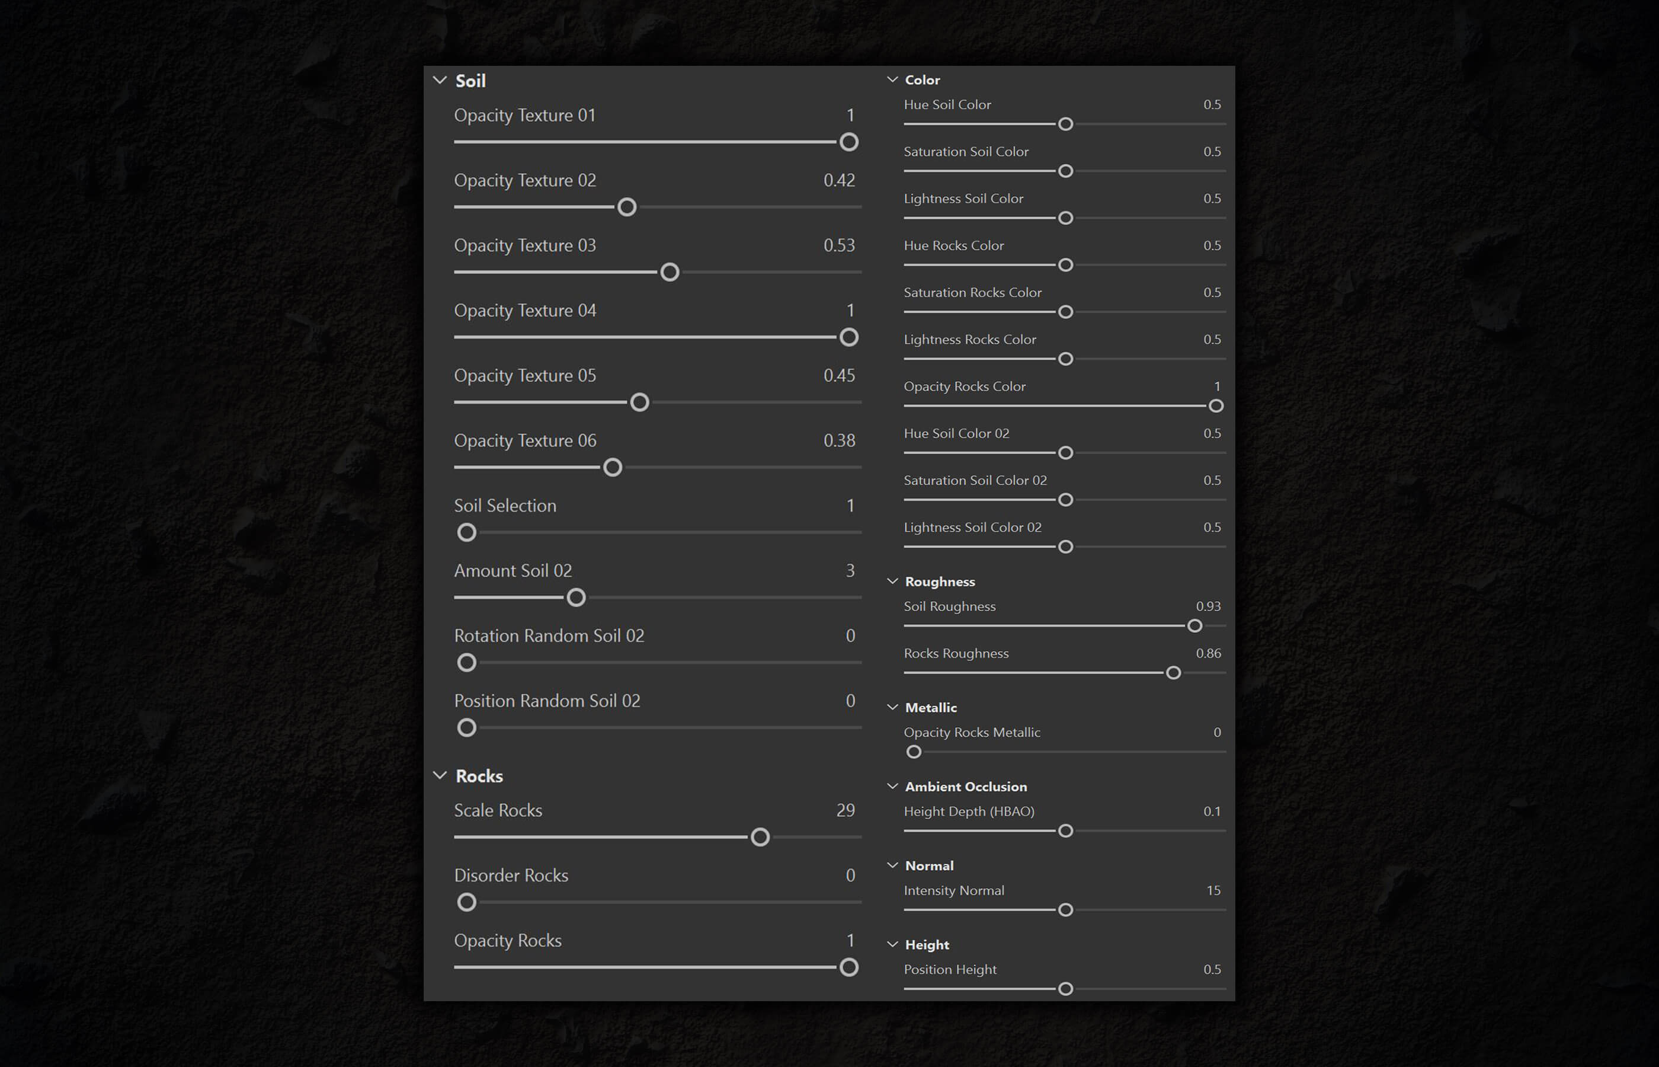Click the Rocks Roughness value 0.86
Image resolution: width=1659 pixels, height=1067 pixels.
coord(1208,653)
